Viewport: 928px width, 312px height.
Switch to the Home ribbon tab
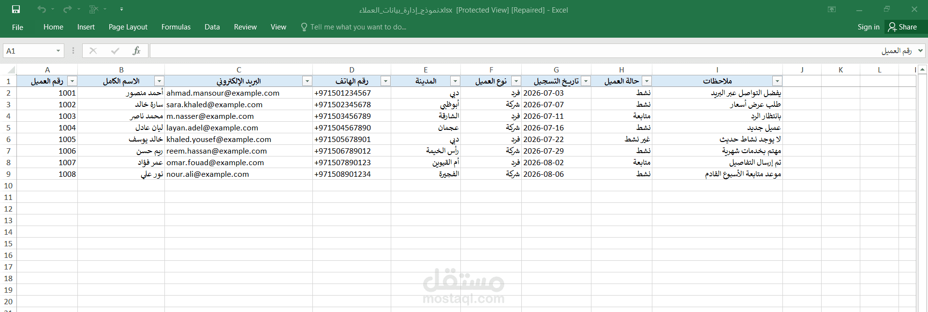[53, 27]
